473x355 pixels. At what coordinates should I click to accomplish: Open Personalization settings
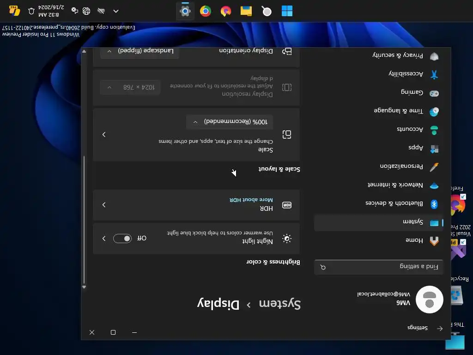pyautogui.click(x=379, y=166)
